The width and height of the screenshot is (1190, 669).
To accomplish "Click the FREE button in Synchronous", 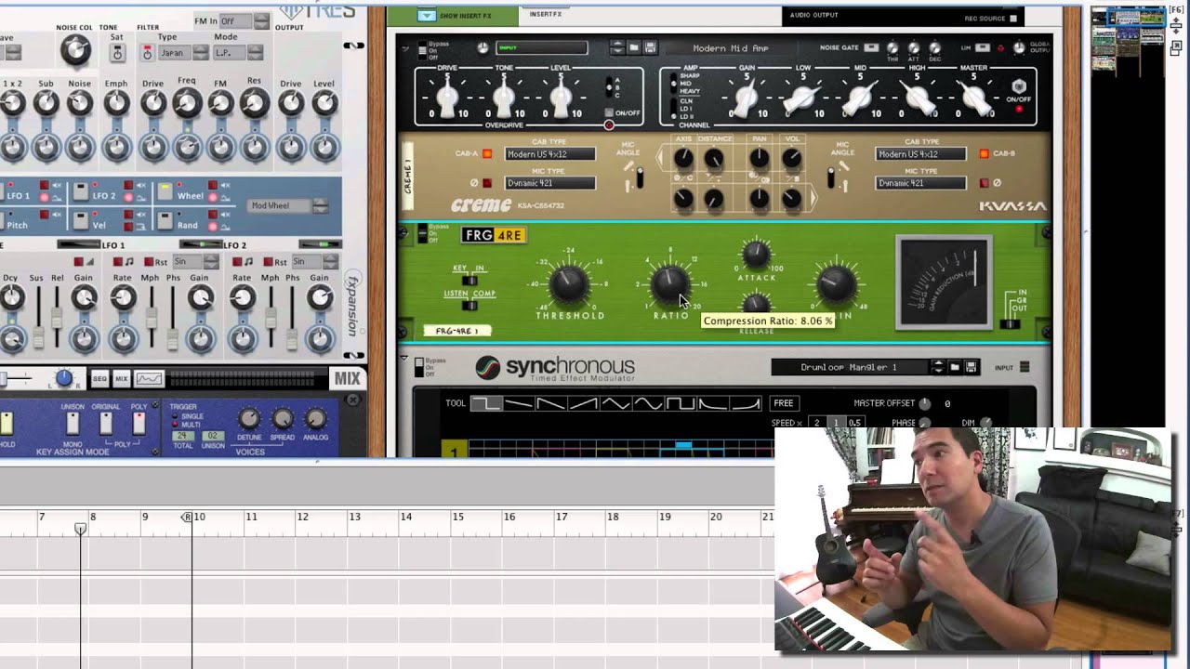I will pos(784,403).
